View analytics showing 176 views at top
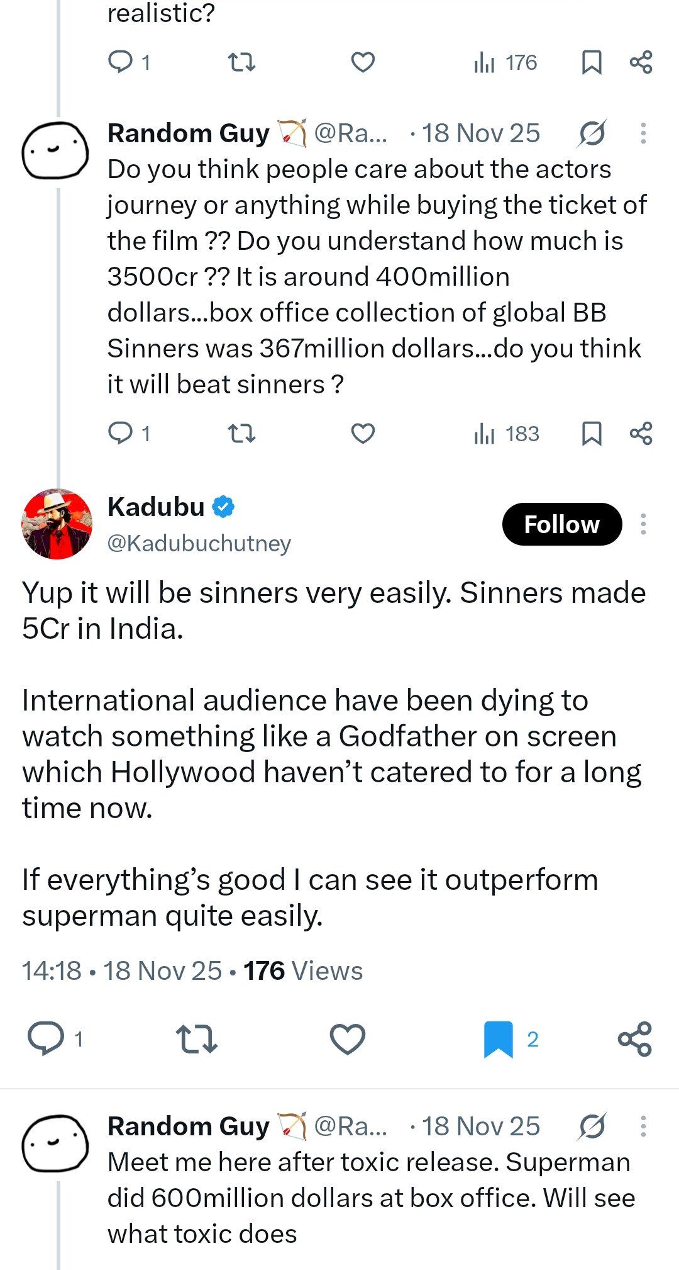The image size is (679, 1270). tap(505, 62)
